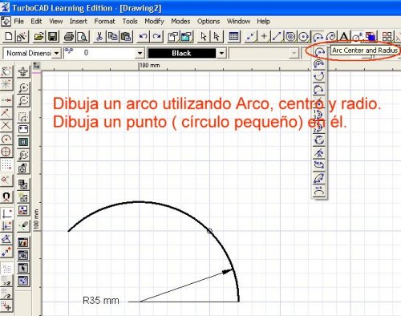Screen dimensions: 401x316
Task: Click the Print icon
Action: pyautogui.click(x=69, y=37)
